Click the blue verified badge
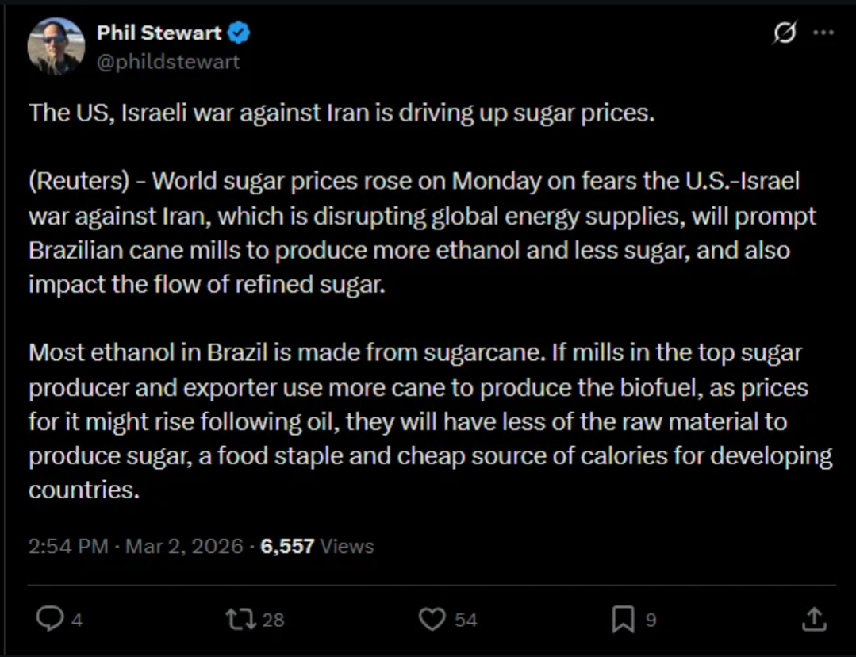This screenshot has width=856, height=657. click(240, 33)
